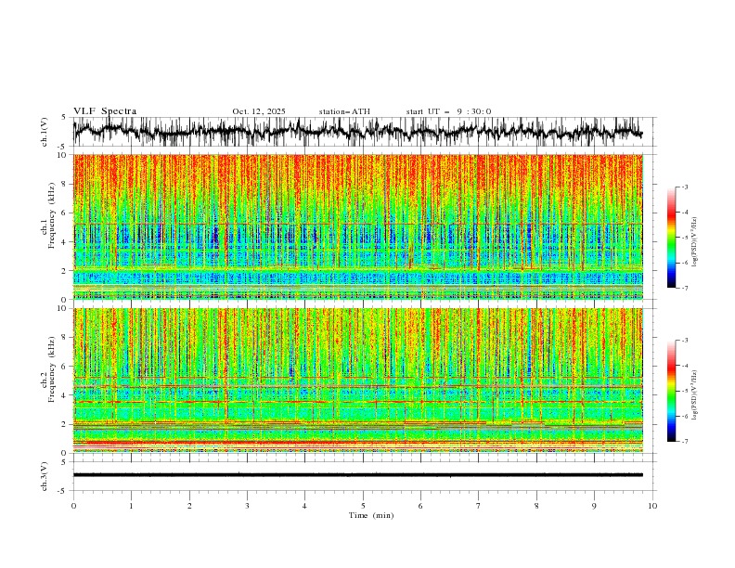735x568 pixels.
Task: Click the 7 minute tick label on the time axis
Action: coord(479,506)
